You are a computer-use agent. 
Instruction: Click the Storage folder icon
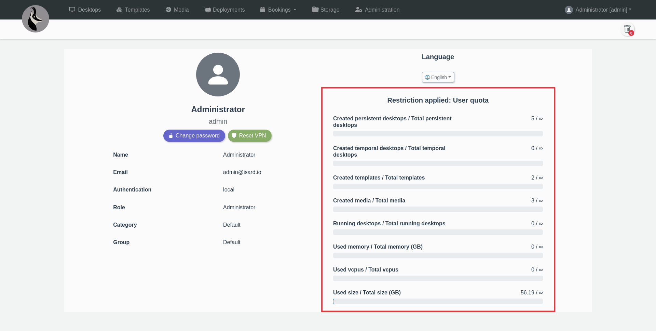315,10
